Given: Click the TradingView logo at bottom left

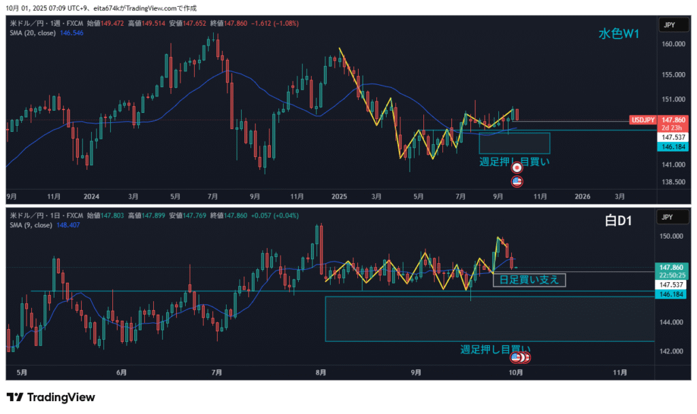Looking at the screenshot, I should (51, 398).
